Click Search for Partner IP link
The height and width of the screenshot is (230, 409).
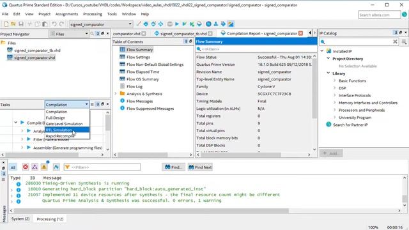pyautogui.click(x=350, y=125)
